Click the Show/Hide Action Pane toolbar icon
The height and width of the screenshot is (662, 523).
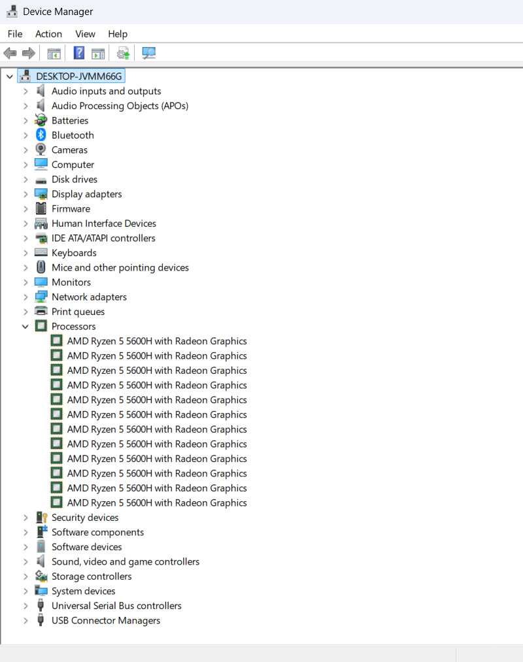click(x=98, y=53)
